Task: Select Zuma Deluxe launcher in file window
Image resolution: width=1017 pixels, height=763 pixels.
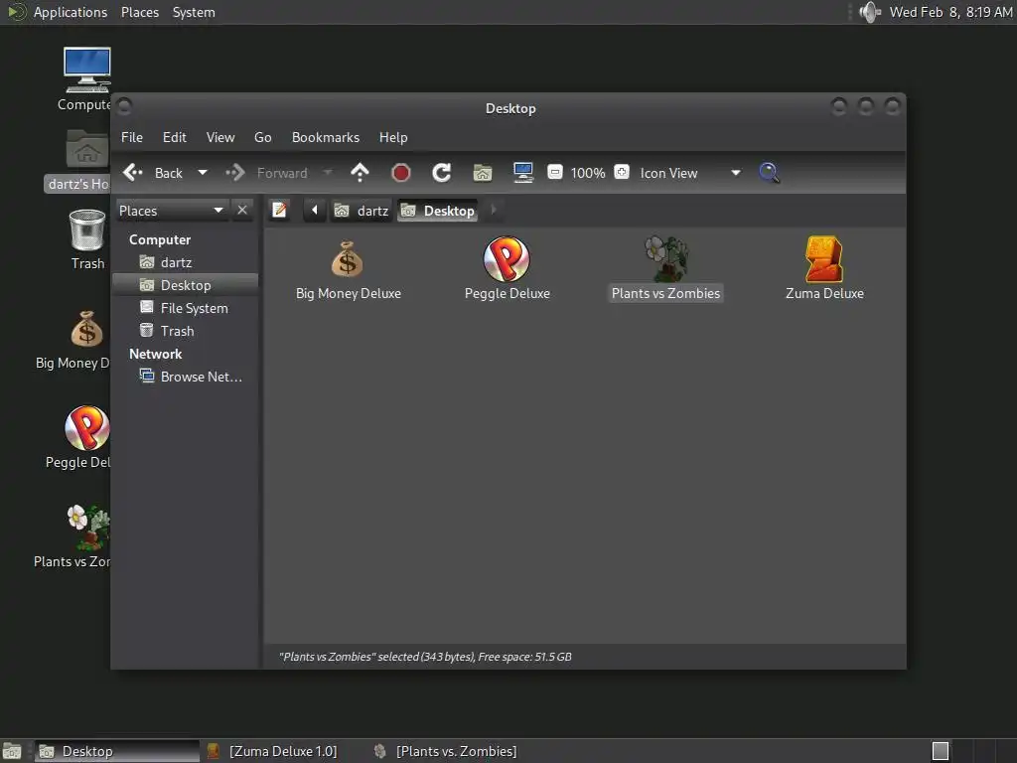Action: [x=824, y=270]
